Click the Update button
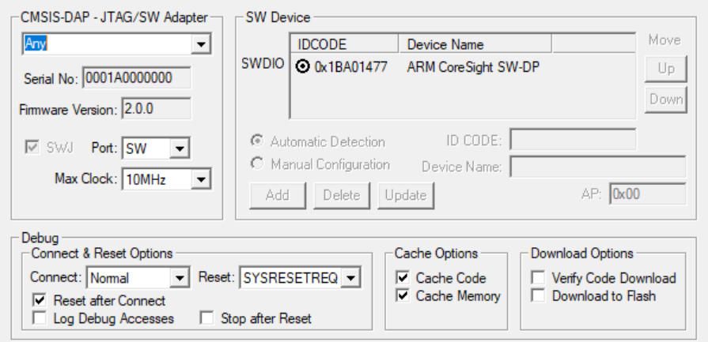Screen dimensions: 708x342 (x=406, y=195)
